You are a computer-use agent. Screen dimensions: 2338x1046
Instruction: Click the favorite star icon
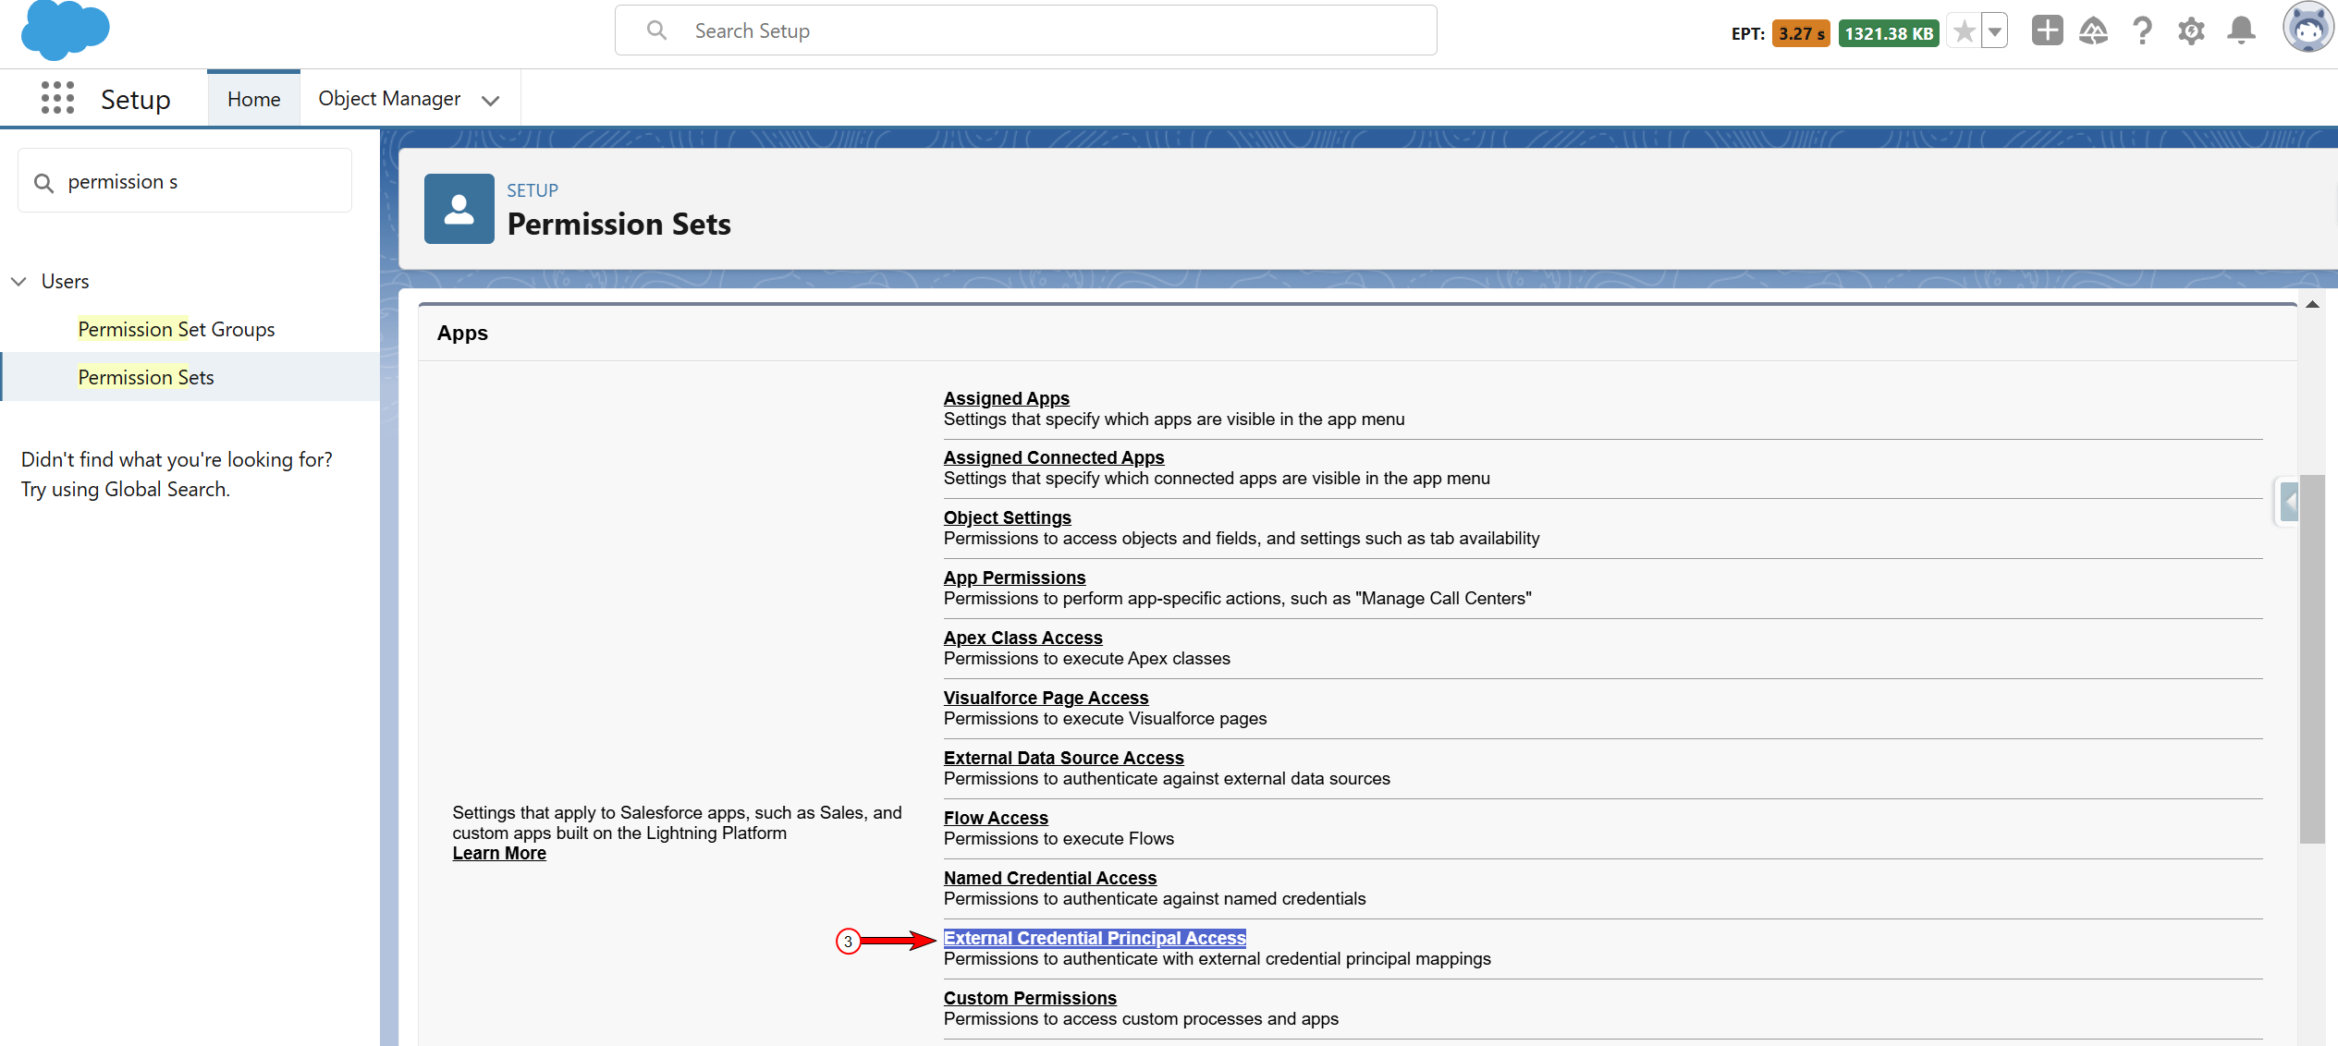[x=1964, y=32]
